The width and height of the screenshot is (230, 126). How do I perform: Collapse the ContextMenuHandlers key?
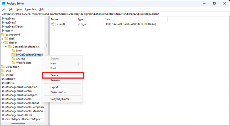click(6, 47)
